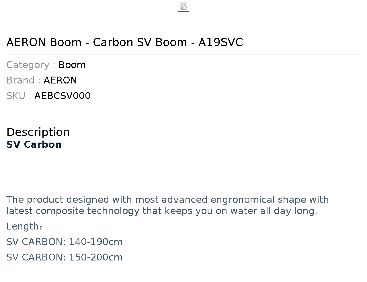Click the product description paragraph
This screenshot has width=367, height=282.
pos(167,205)
